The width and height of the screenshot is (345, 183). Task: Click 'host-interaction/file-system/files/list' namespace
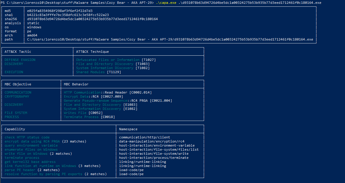click(x=159, y=149)
